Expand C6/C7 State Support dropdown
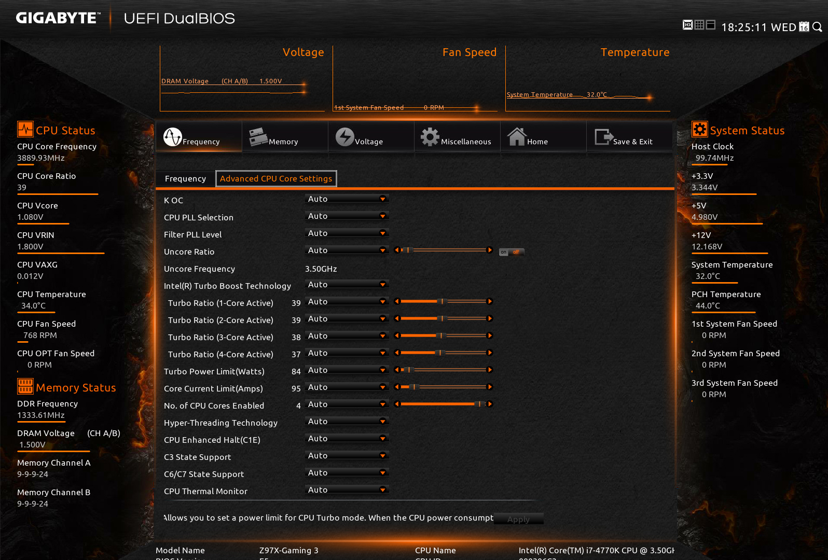 (347, 472)
